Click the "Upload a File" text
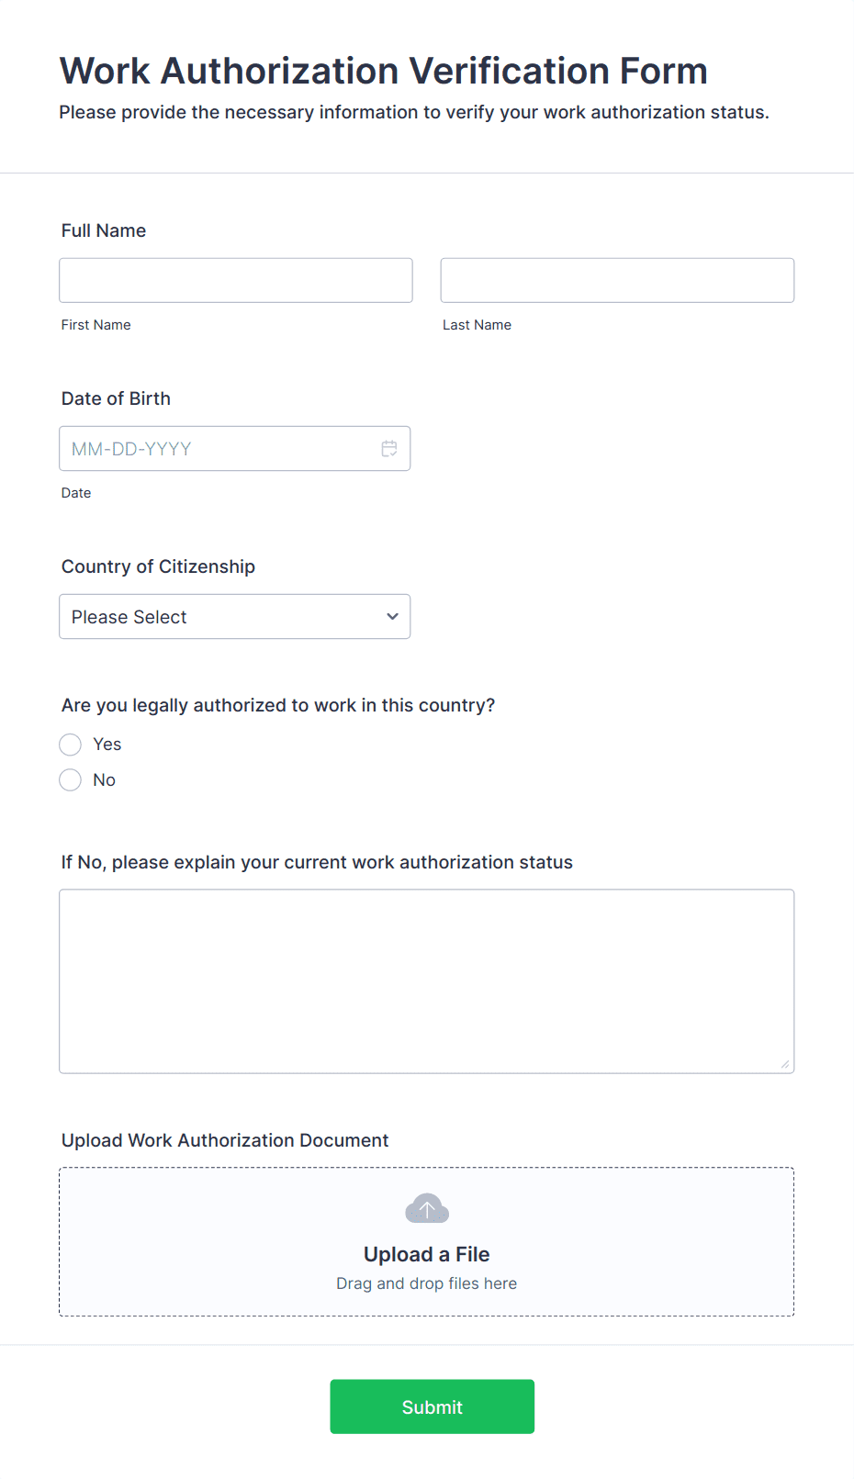Viewport: 854px width, 1479px height. pos(427,1254)
